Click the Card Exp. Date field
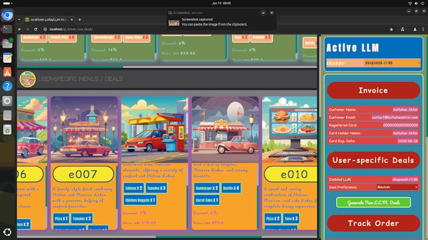 374,141
